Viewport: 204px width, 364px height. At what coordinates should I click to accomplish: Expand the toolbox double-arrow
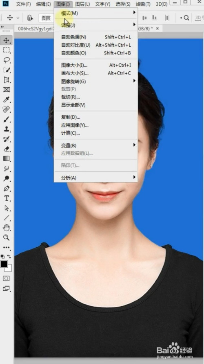[2, 27]
